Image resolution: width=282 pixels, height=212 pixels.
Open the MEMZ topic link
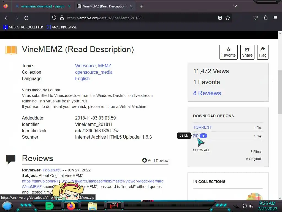(104, 66)
